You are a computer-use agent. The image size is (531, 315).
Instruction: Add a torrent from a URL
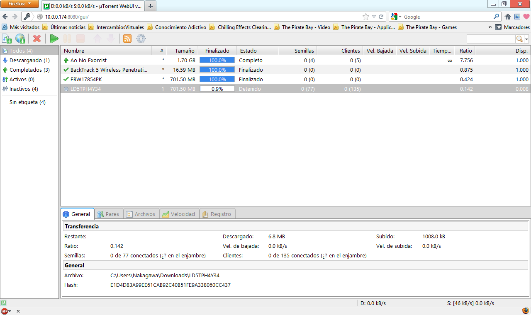[19, 38]
